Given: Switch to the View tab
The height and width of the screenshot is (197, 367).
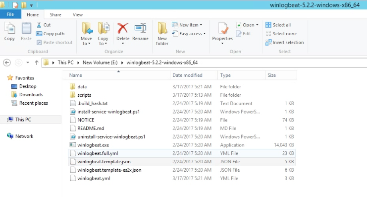Looking at the screenshot, I should pos(77,14).
